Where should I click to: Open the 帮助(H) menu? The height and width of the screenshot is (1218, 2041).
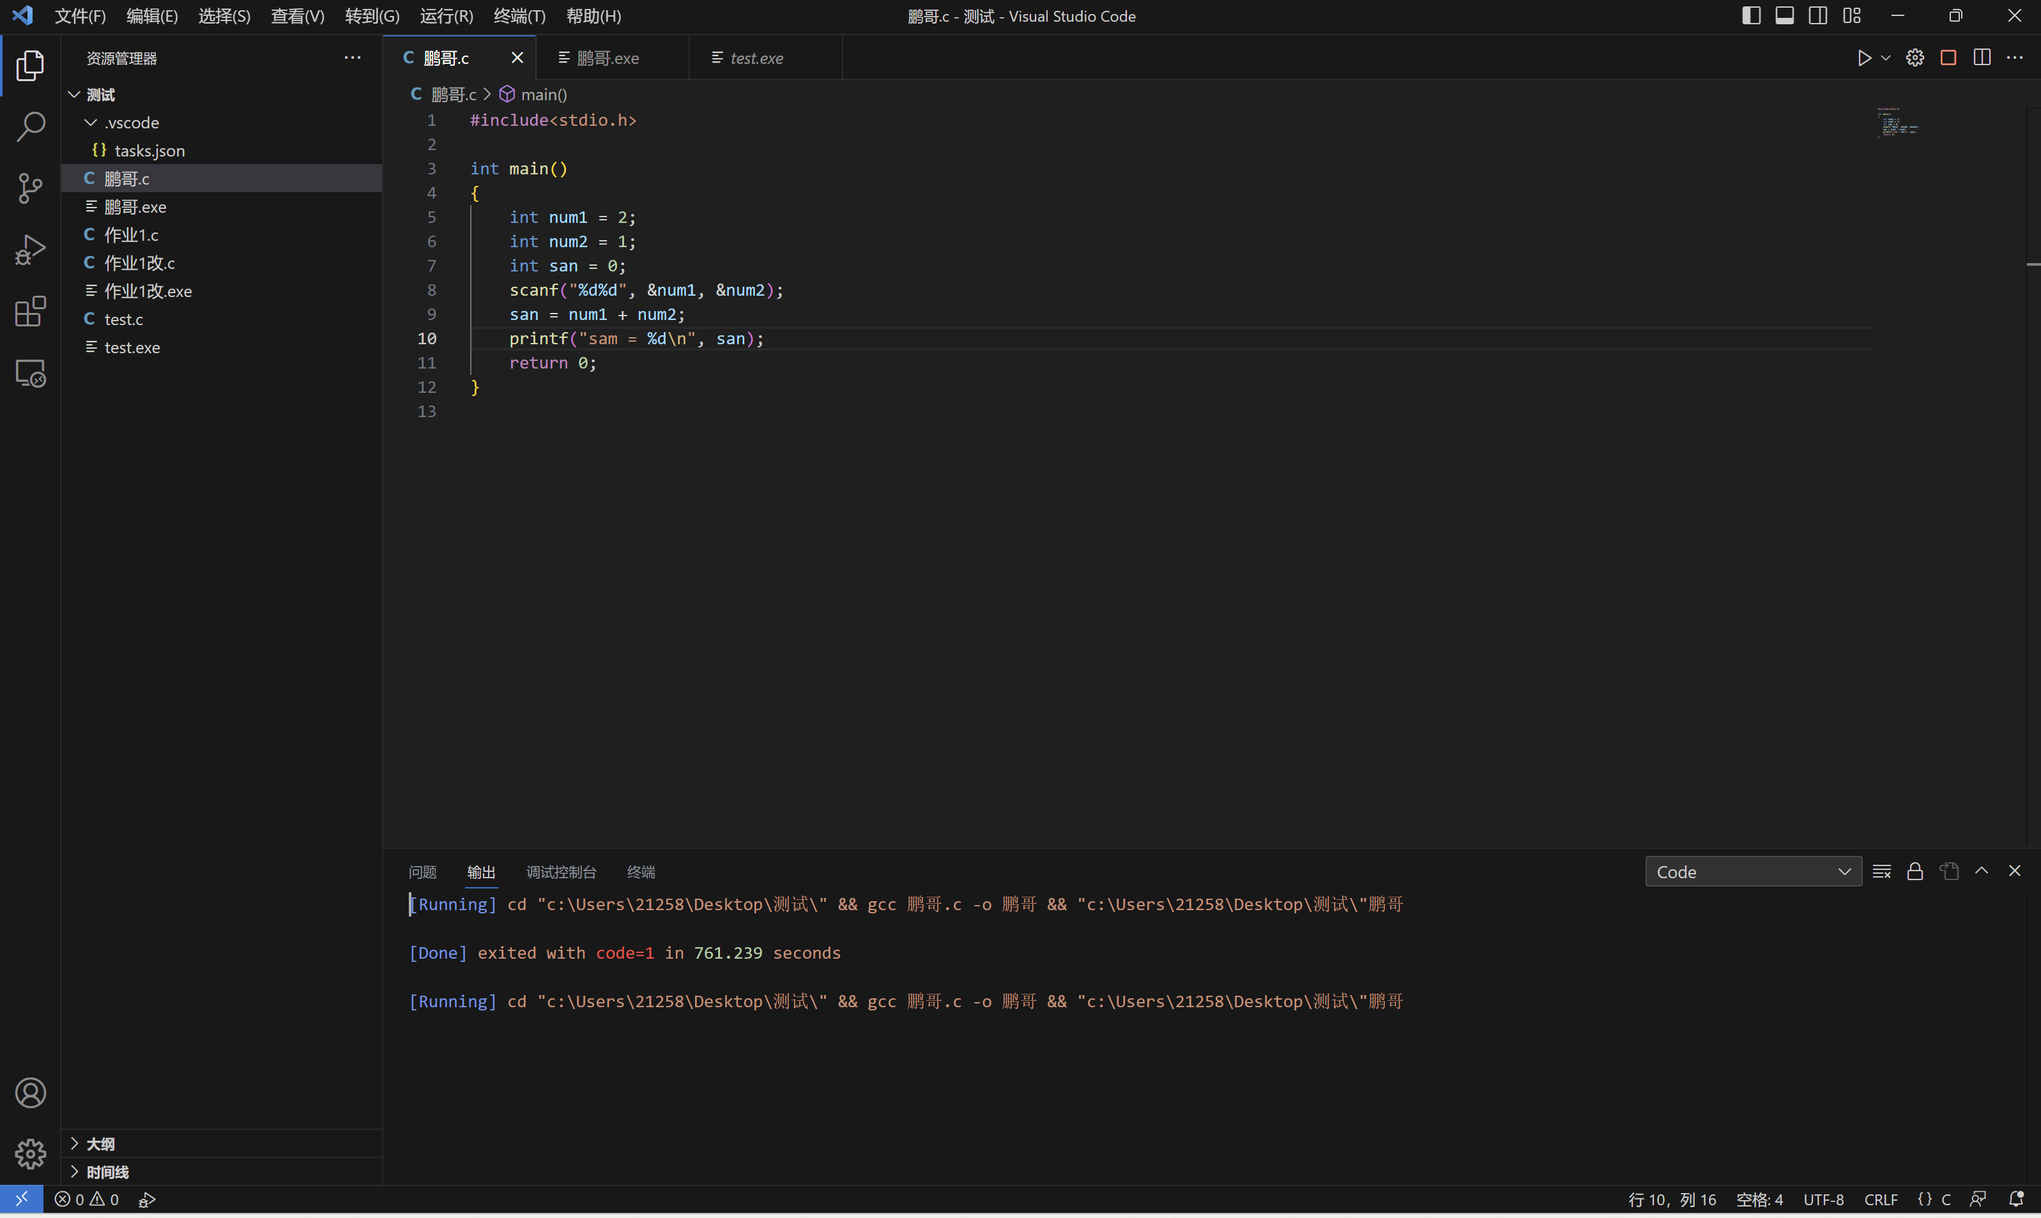pyautogui.click(x=593, y=17)
